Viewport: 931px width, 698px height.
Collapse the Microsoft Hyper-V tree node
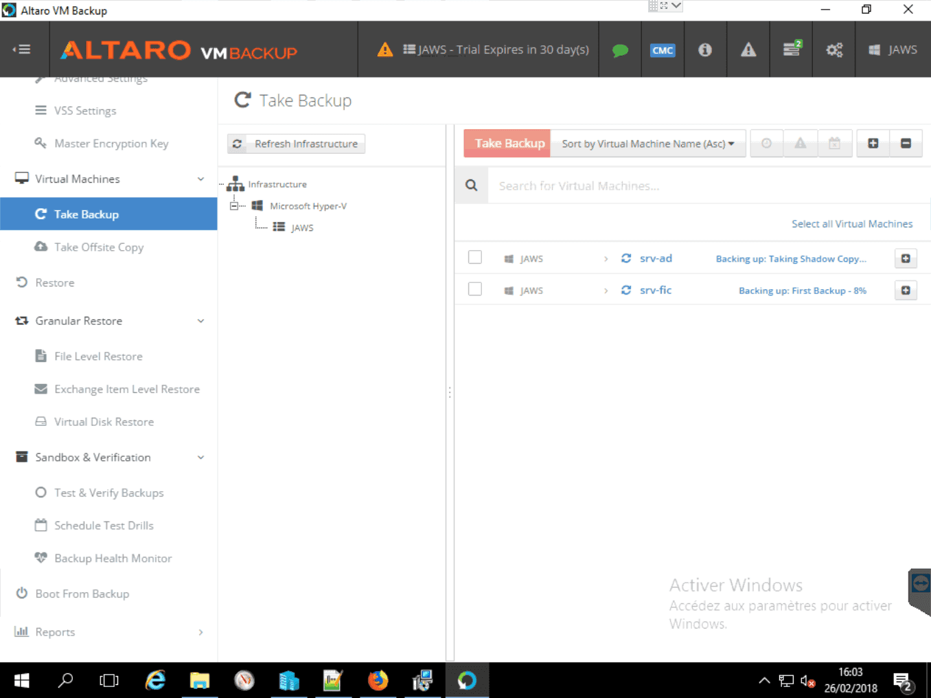(234, 206)
